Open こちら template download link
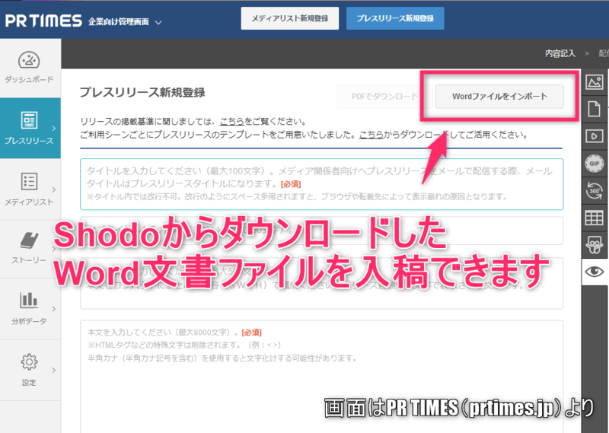 click(x=371, y=135)
